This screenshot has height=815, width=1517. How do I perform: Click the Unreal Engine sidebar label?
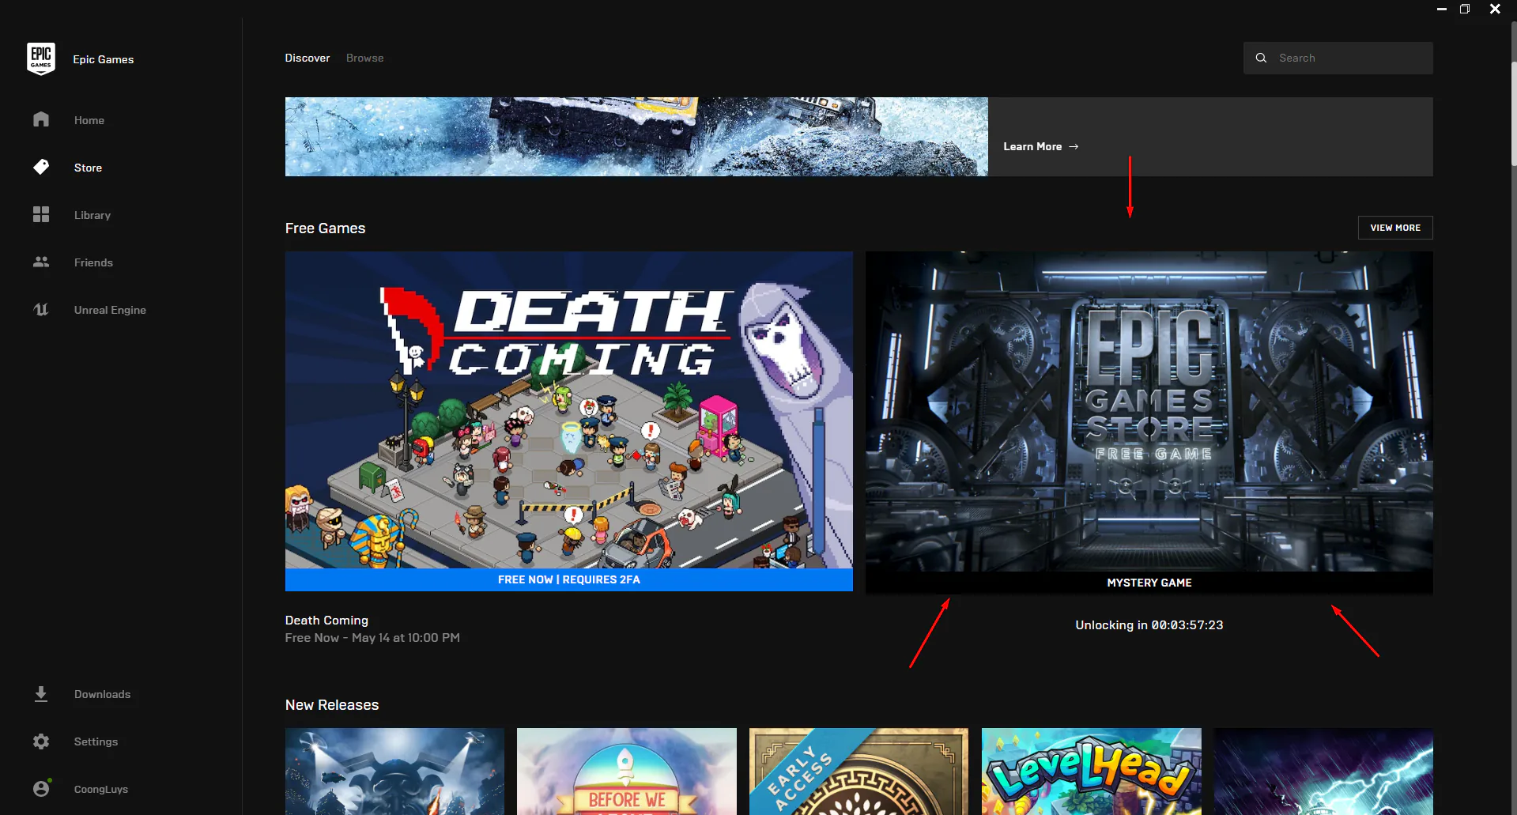(110, 310)
